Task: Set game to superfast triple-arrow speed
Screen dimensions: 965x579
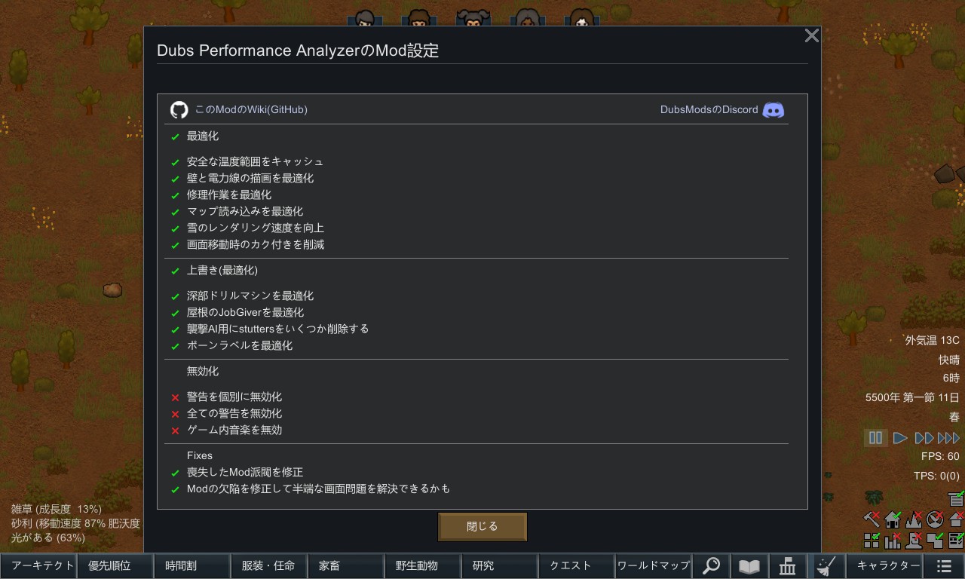Action: 948,437
